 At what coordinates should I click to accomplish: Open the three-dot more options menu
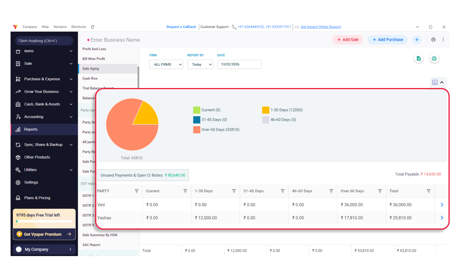coord(443,40)
